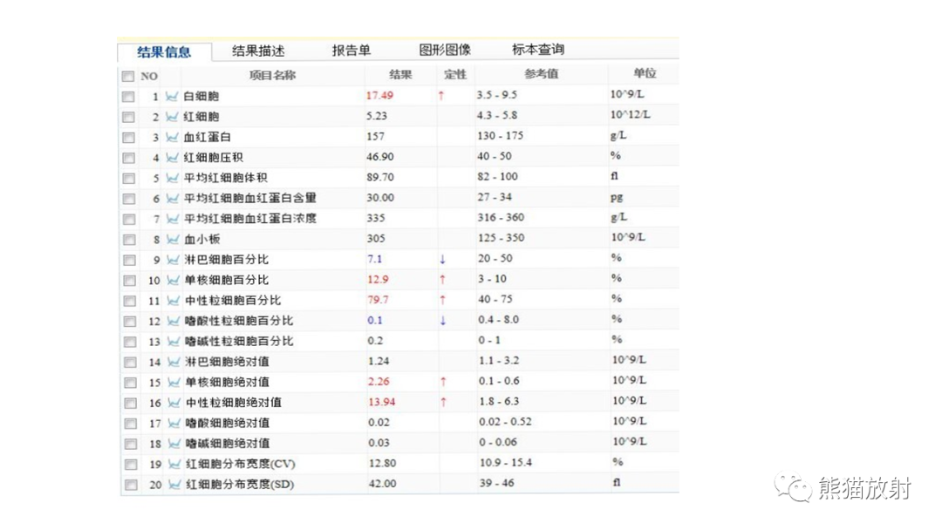Click the up arrow flag for 单核细胞百分比
942x530 pixels.
click(442, 279)
